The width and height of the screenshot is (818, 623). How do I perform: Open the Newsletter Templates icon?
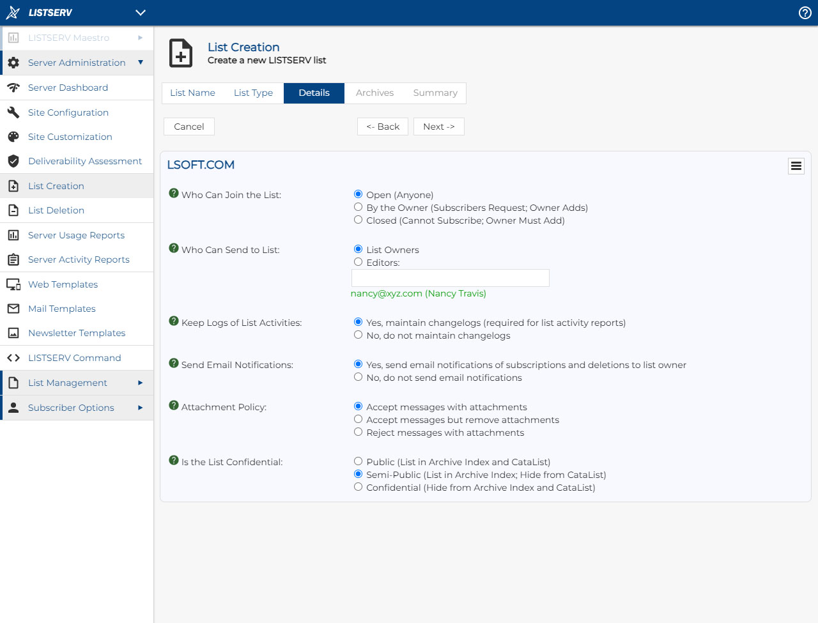(13, 333)
